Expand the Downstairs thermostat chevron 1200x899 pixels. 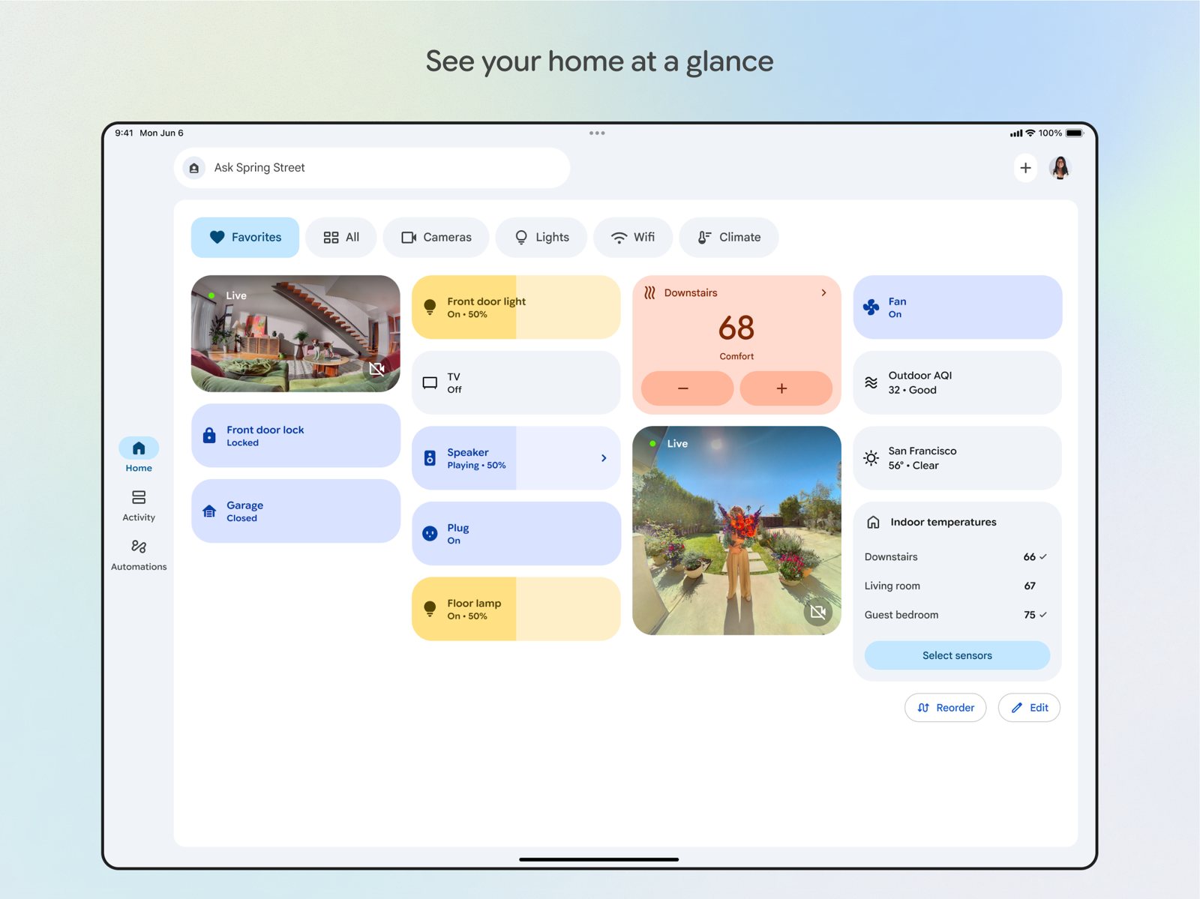pyautogui.click(x=823, y=292)
